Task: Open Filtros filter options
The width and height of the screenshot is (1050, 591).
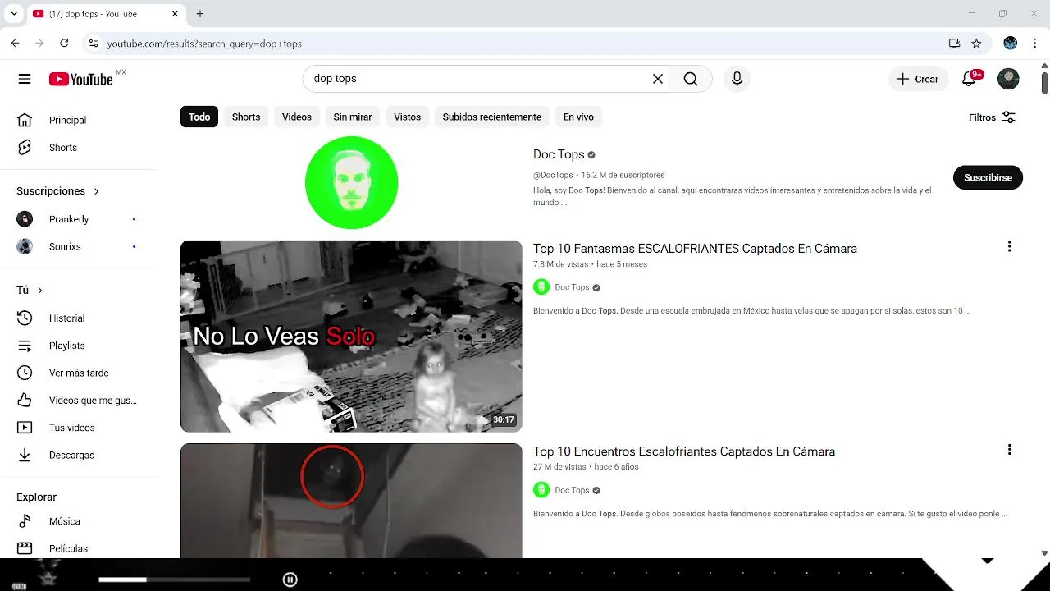Action: pyautogui.click(x=993, y=117)
